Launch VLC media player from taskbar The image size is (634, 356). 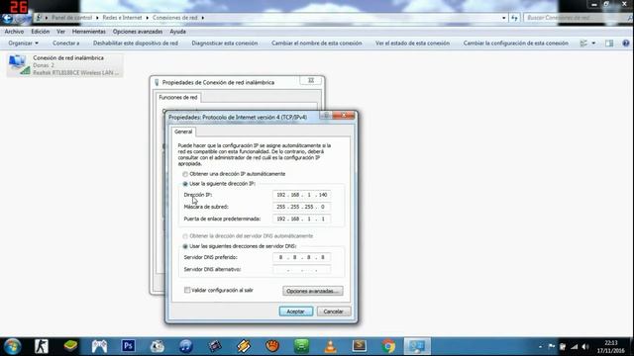tap(330, 346)
